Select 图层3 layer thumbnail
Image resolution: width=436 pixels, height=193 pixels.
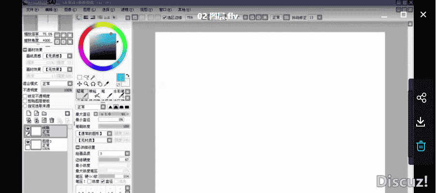click(36, 145)
